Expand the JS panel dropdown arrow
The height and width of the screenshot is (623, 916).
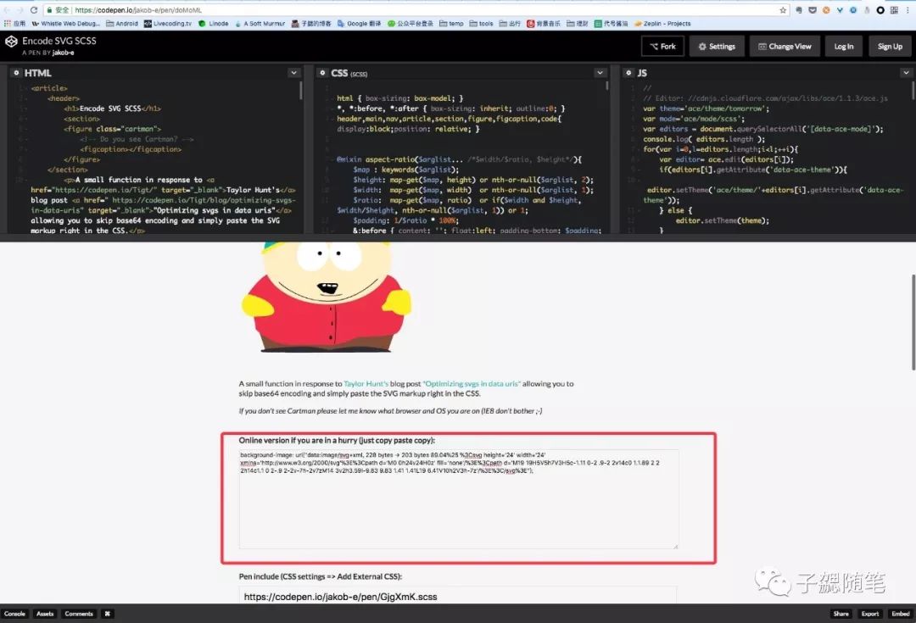point(906,73)
